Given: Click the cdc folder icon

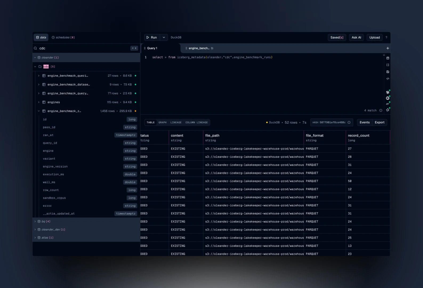Looking at the screenshot, I should 40,67.
